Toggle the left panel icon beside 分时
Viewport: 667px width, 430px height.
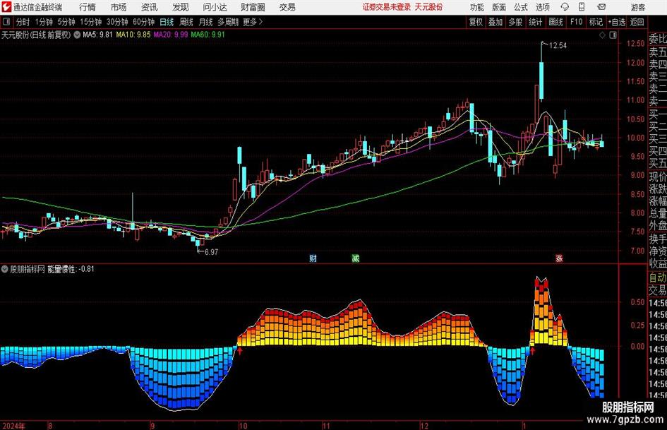(x=6, y=22)
